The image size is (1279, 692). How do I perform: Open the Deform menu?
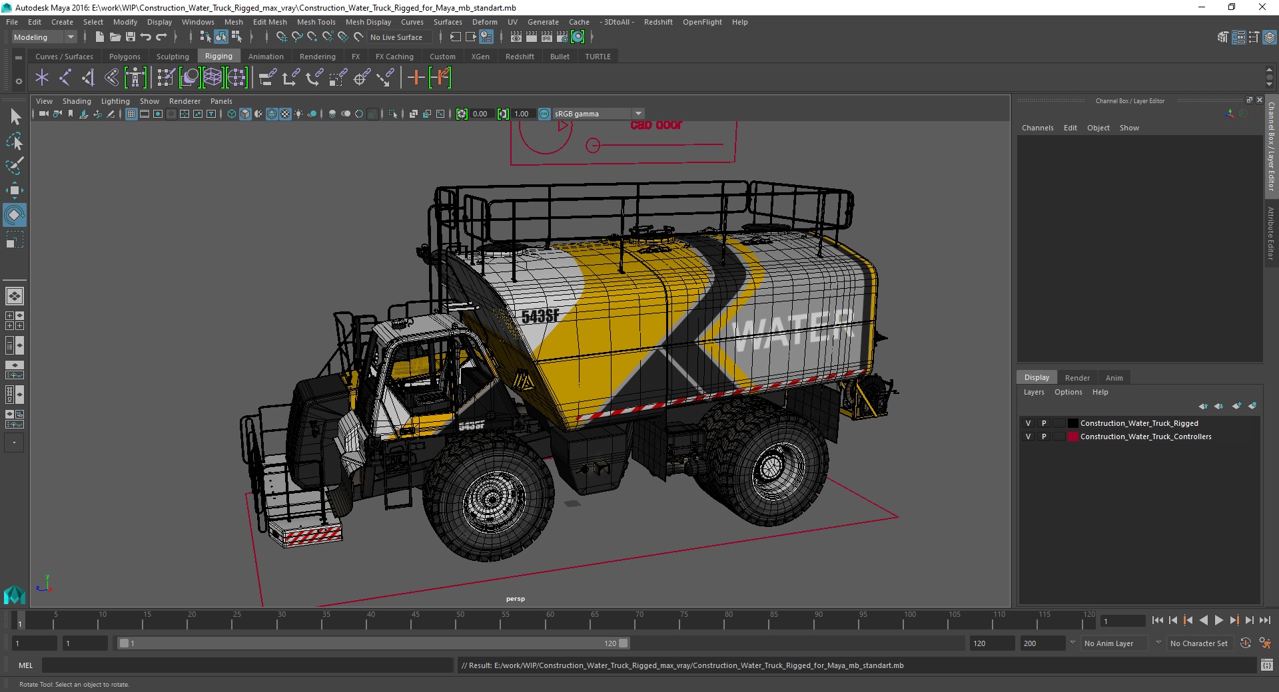click(484, 22)
